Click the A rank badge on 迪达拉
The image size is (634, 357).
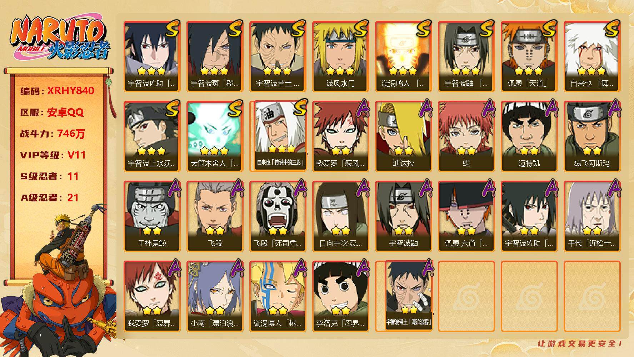click(424, 108)
